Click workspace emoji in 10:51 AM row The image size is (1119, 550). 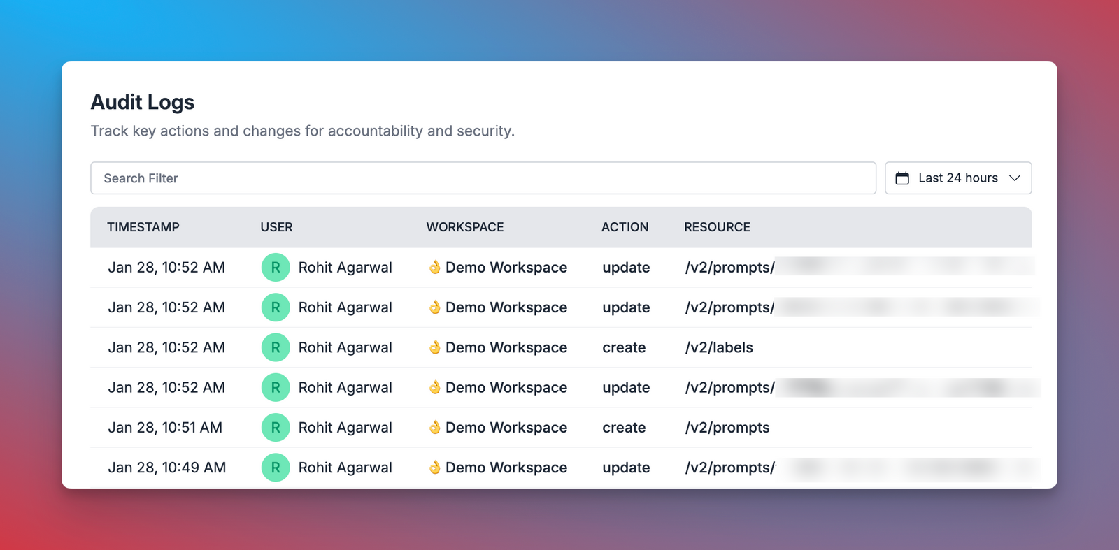[434, 427]
